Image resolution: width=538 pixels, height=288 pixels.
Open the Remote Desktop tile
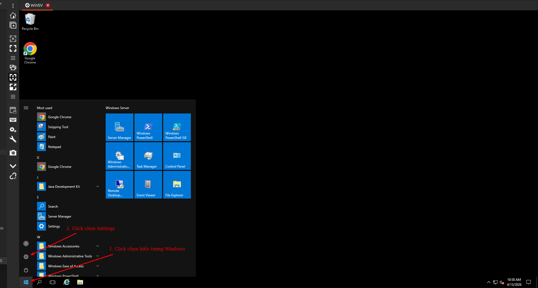click(x=119, y=185)
